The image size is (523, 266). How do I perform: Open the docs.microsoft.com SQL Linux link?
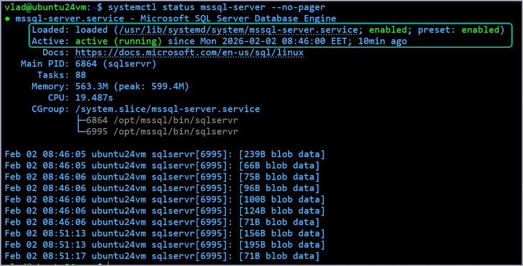(189, 53)
